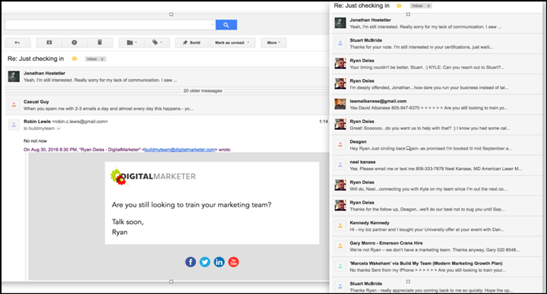Open the Twitter icon in email footer
Screen dimensions: 547x294
pos(205,262)
